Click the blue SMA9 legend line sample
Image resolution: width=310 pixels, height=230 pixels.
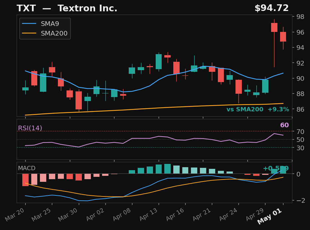pyautogui.click(x=29, y=24)
